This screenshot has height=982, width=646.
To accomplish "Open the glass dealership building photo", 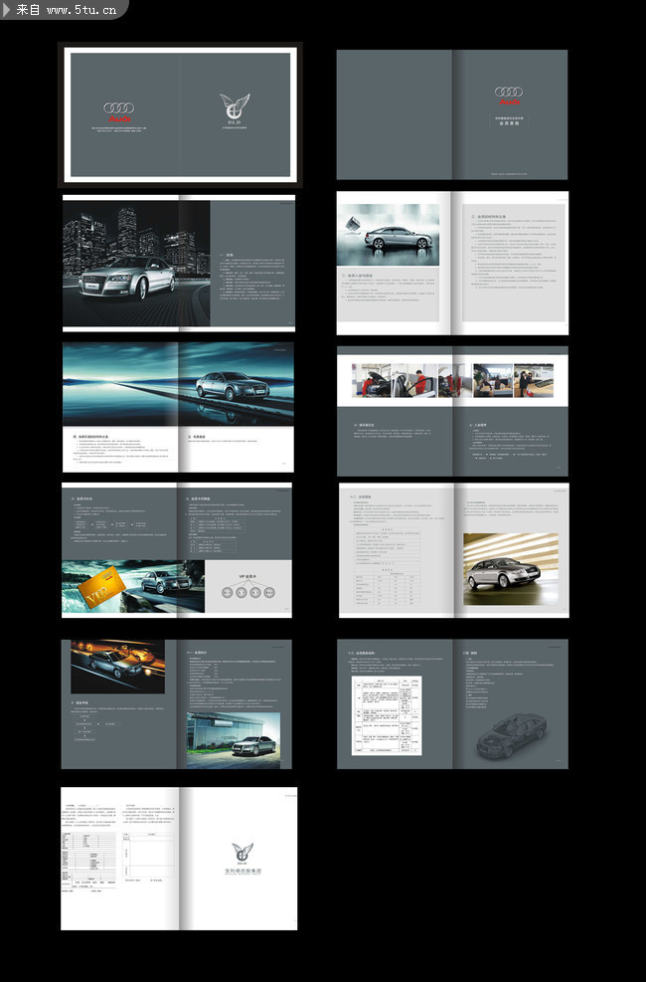I will tap(234, 740).
